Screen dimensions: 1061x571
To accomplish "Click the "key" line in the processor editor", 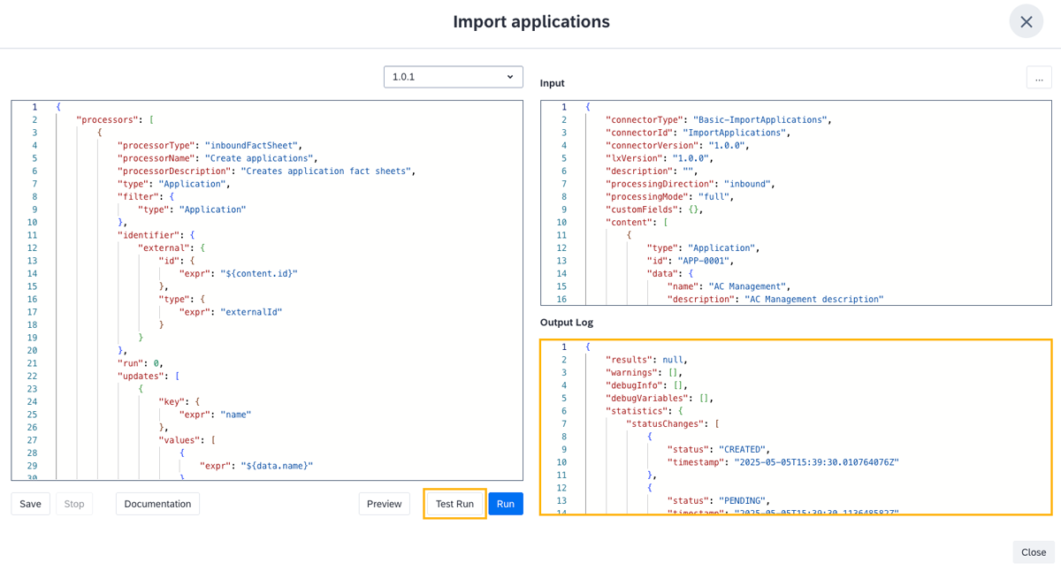I will click(x=179, y=401).
